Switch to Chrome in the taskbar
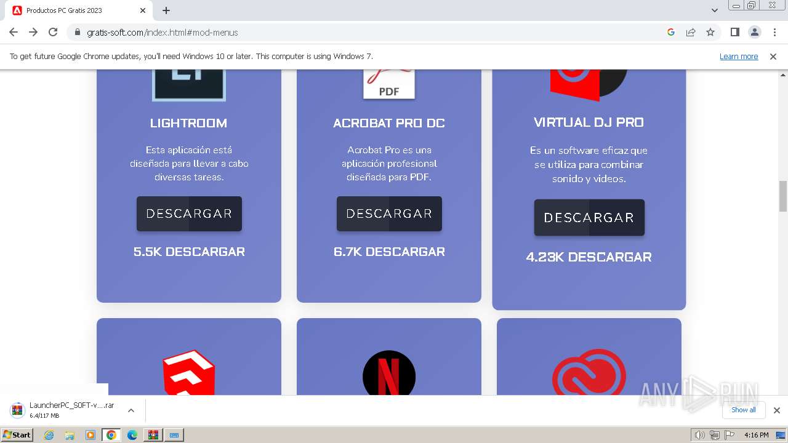Screen dimensions: 788x443 pyautogui.click(x=111, y=435)
